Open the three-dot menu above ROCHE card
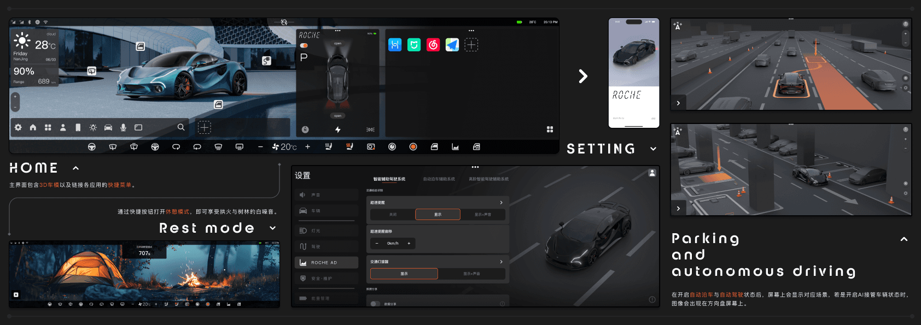Viewport: 921px width, 325px height. click(337, 31)
